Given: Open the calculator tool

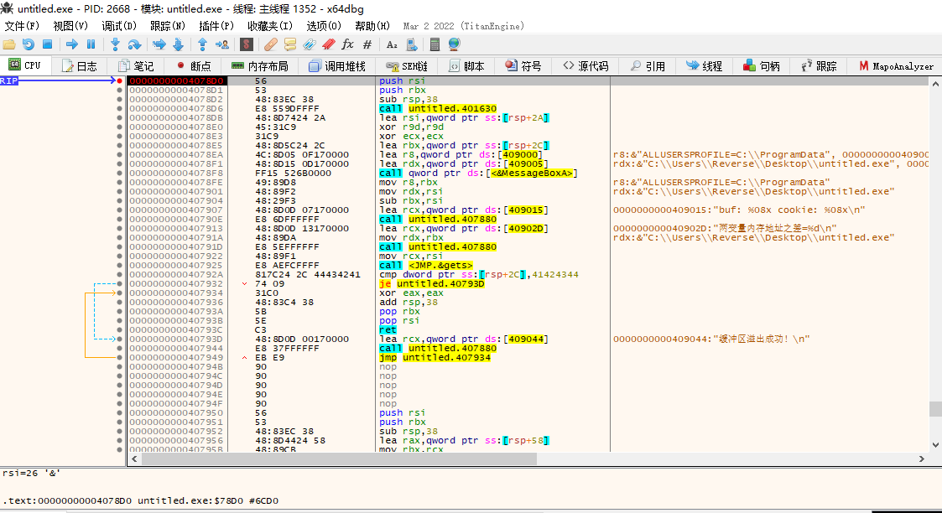Looking at the screenshot, I should (x=435, y=44).
